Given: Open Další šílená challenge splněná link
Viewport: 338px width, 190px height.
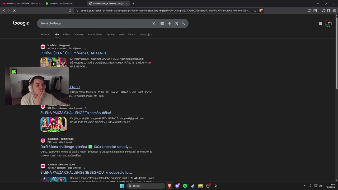Looking at the screenshot, I should click(x=86, y=147).
